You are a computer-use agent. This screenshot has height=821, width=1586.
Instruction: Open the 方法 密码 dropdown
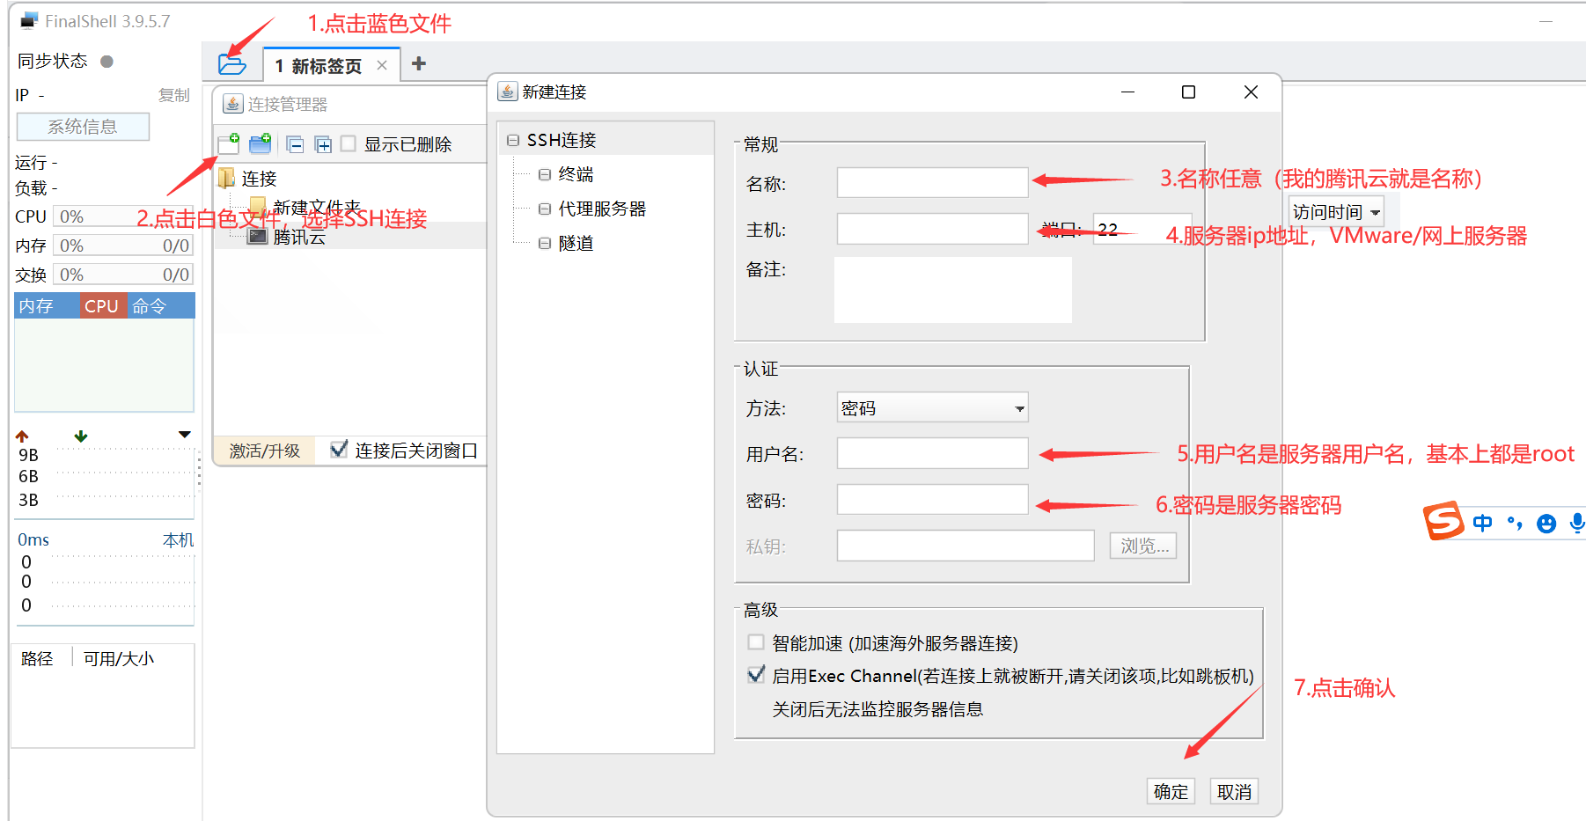point(932,407)
